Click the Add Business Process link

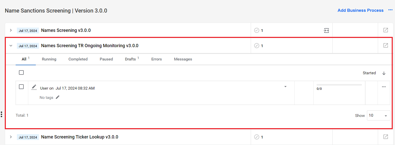click(x=360, y=10)
